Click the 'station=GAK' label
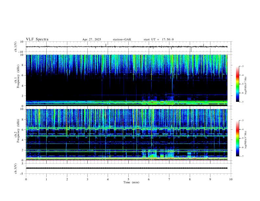Viewport: 260px width, 201px height. point(122,39)
